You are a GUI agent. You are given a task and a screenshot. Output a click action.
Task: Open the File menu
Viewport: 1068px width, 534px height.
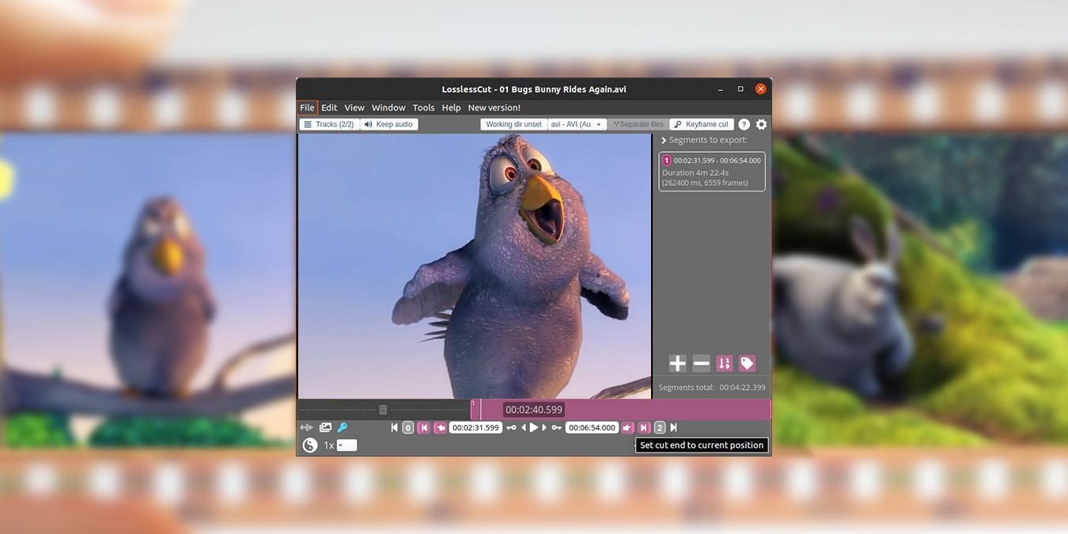[307, 108]
